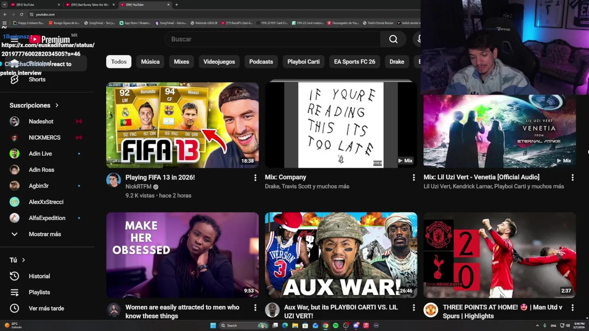
Task: Play the Make Her Obsessed thumbnail
Action: point(183,255)
